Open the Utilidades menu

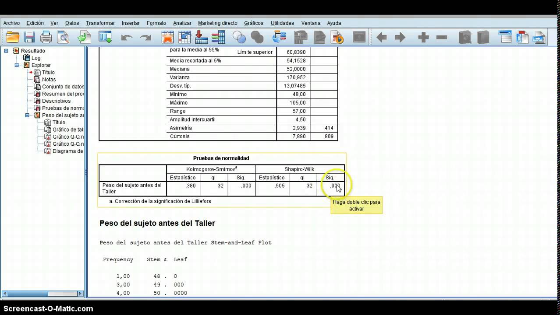pyautogui.click(x=282, y=23)
